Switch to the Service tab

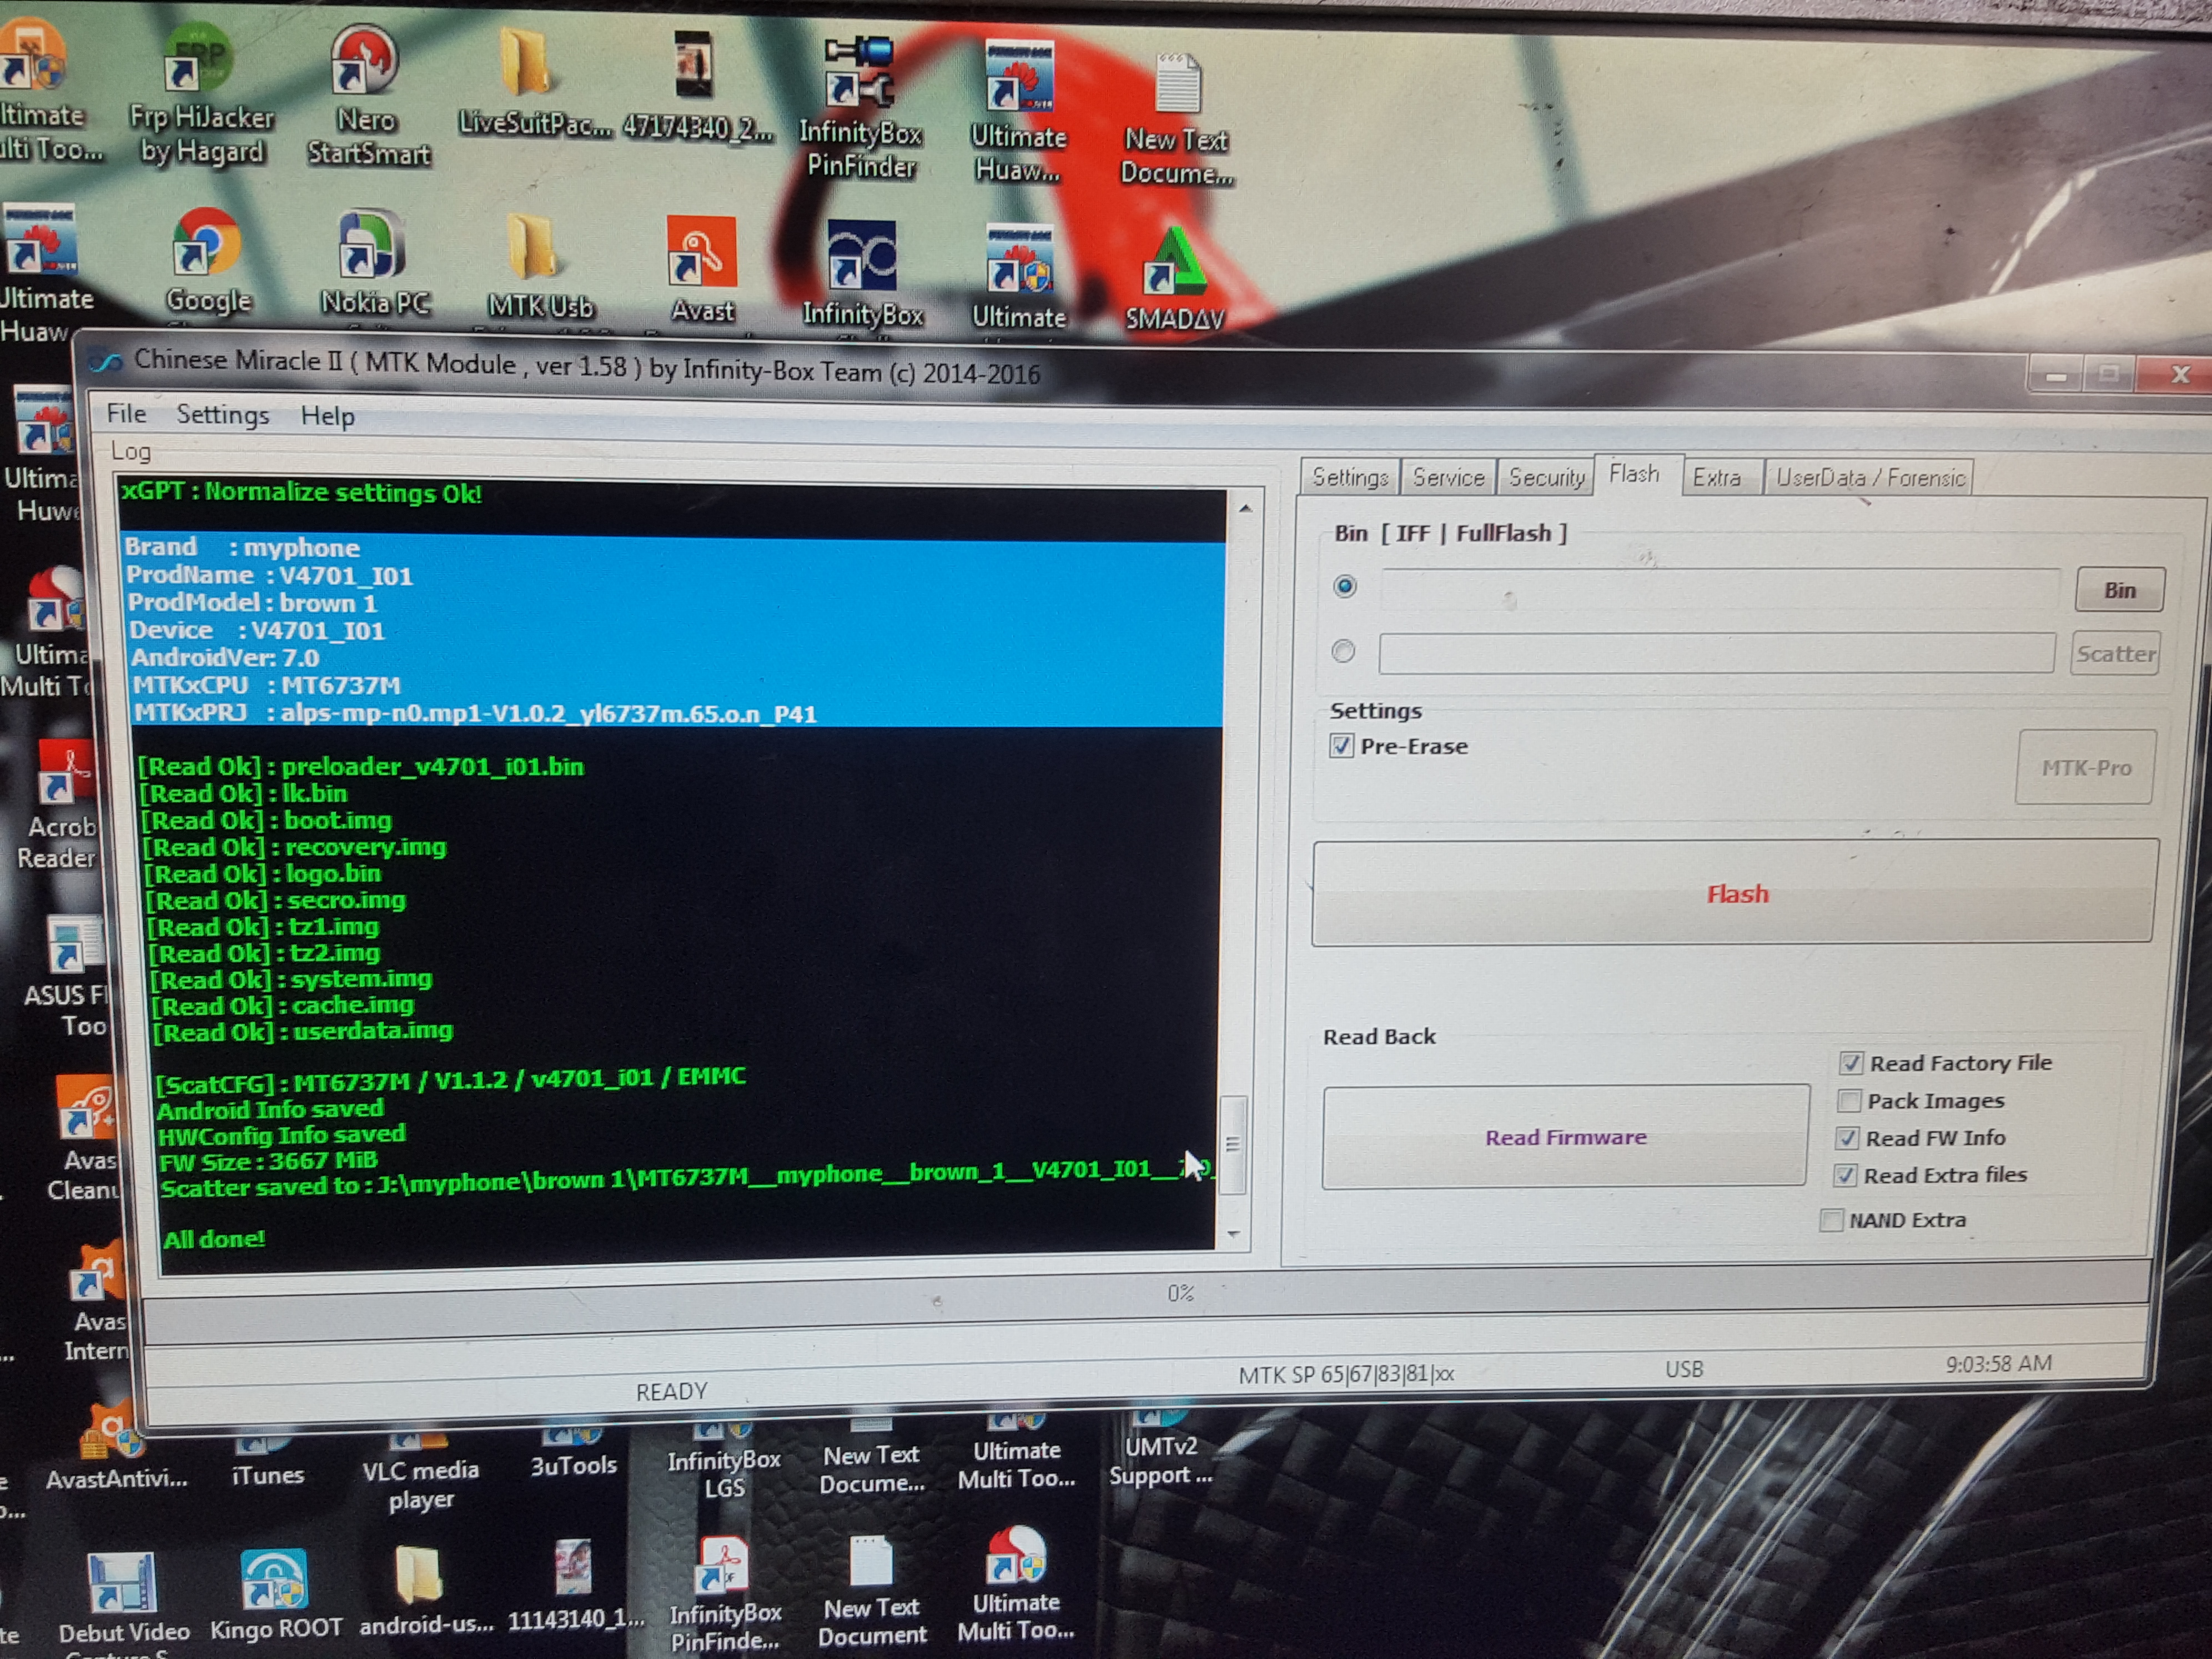pyautogui.click(x=1448, y=477)
